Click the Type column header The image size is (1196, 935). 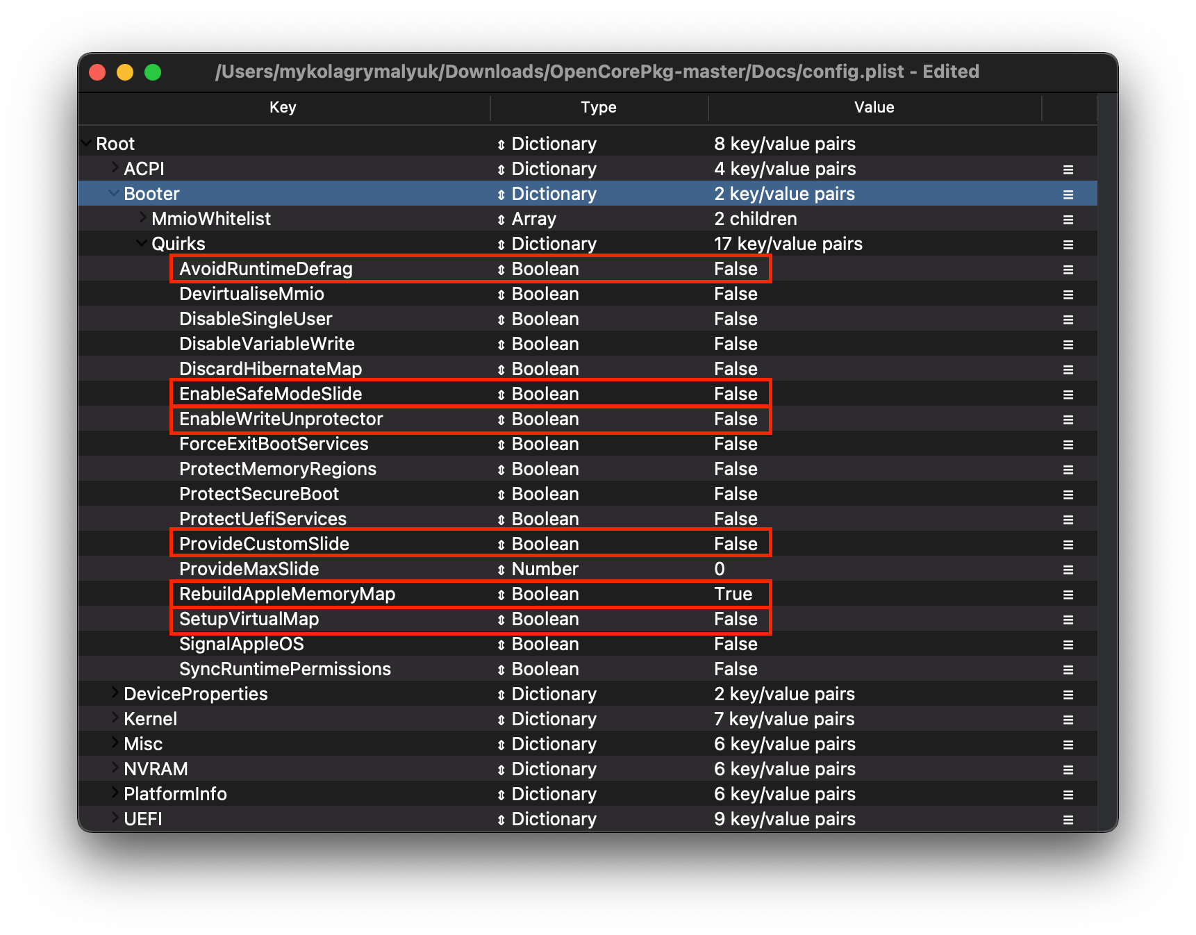click(x=599, y=108)
